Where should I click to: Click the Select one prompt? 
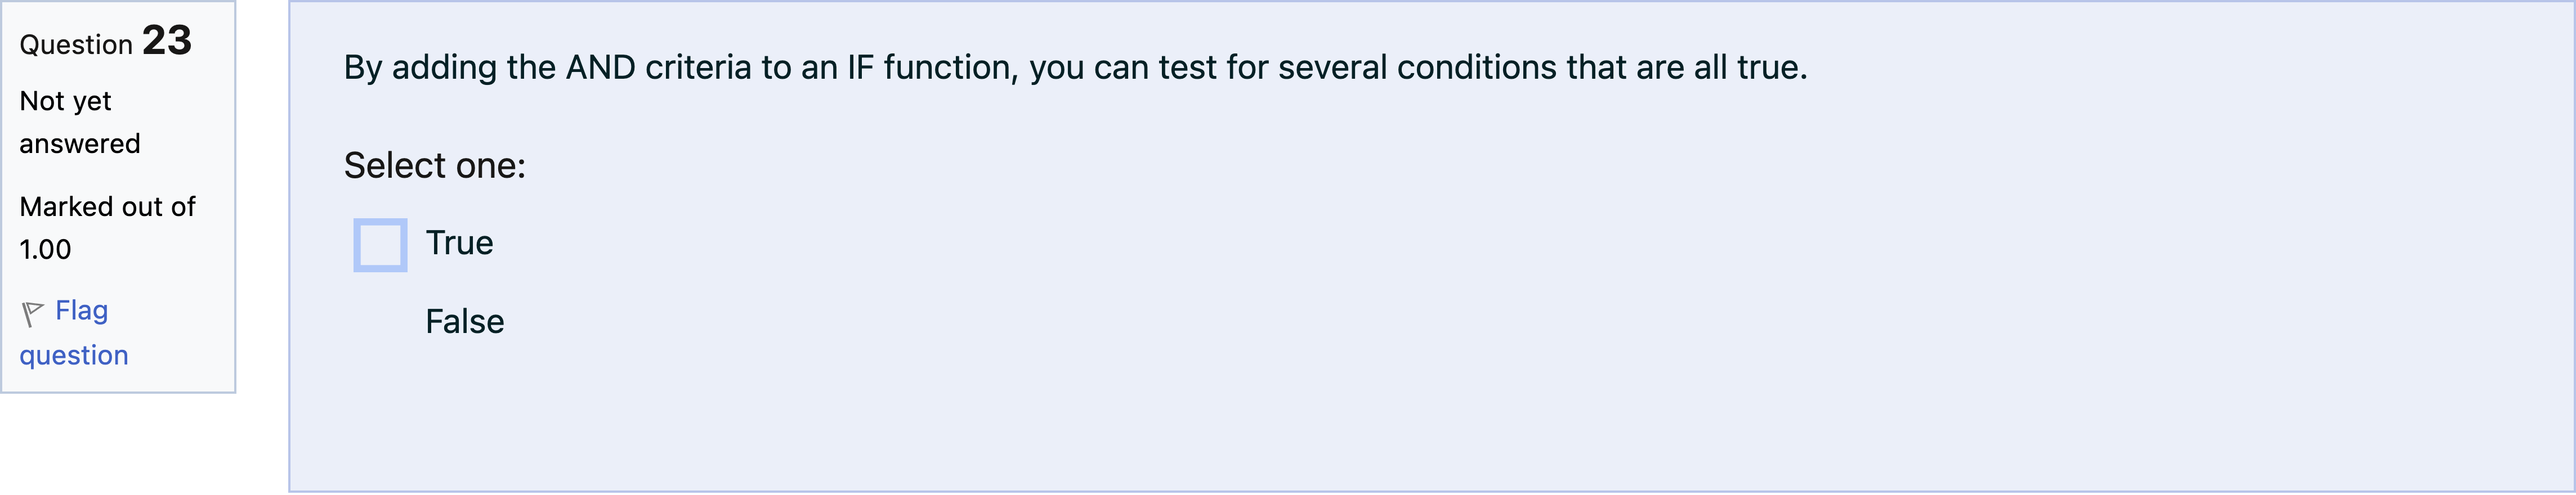tap(435, 165)
